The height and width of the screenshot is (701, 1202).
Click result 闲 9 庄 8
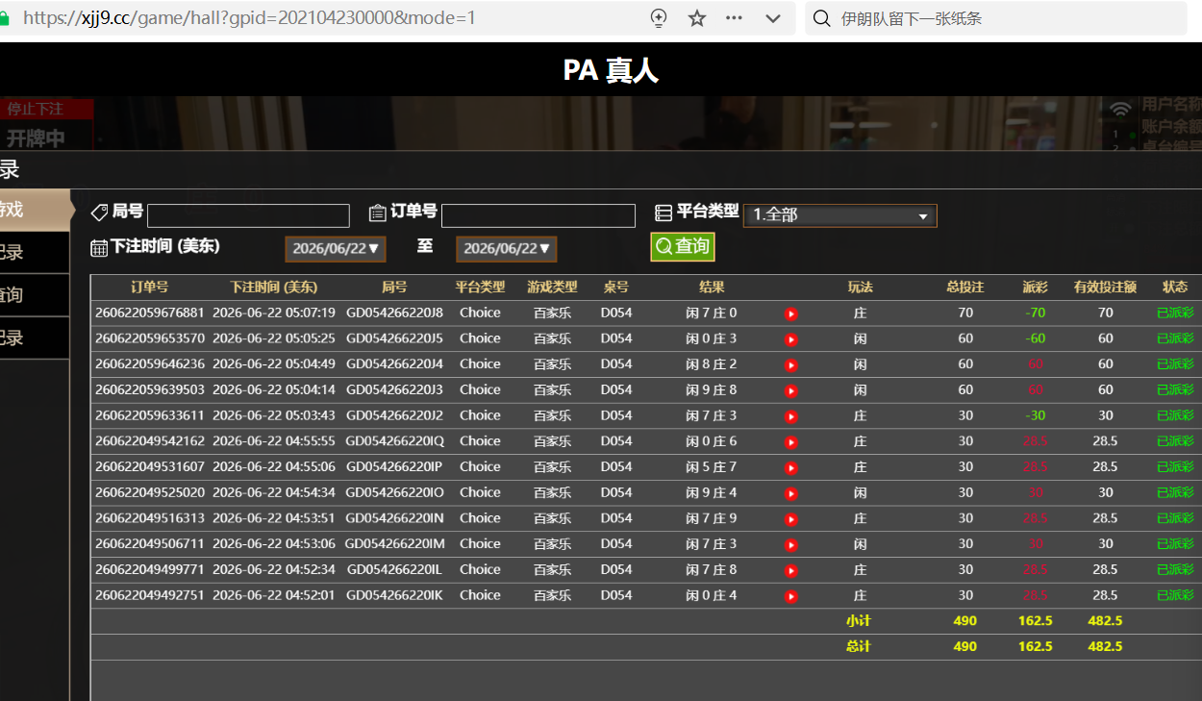click(712, 389)
